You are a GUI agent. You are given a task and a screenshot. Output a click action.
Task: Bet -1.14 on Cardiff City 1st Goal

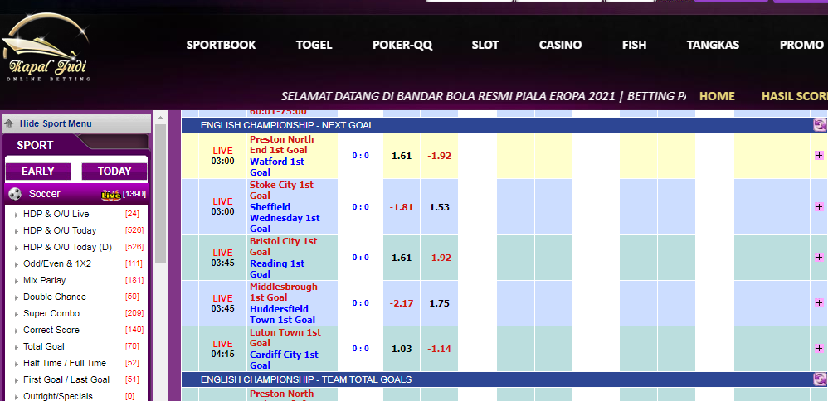click(x=440, y=349)
